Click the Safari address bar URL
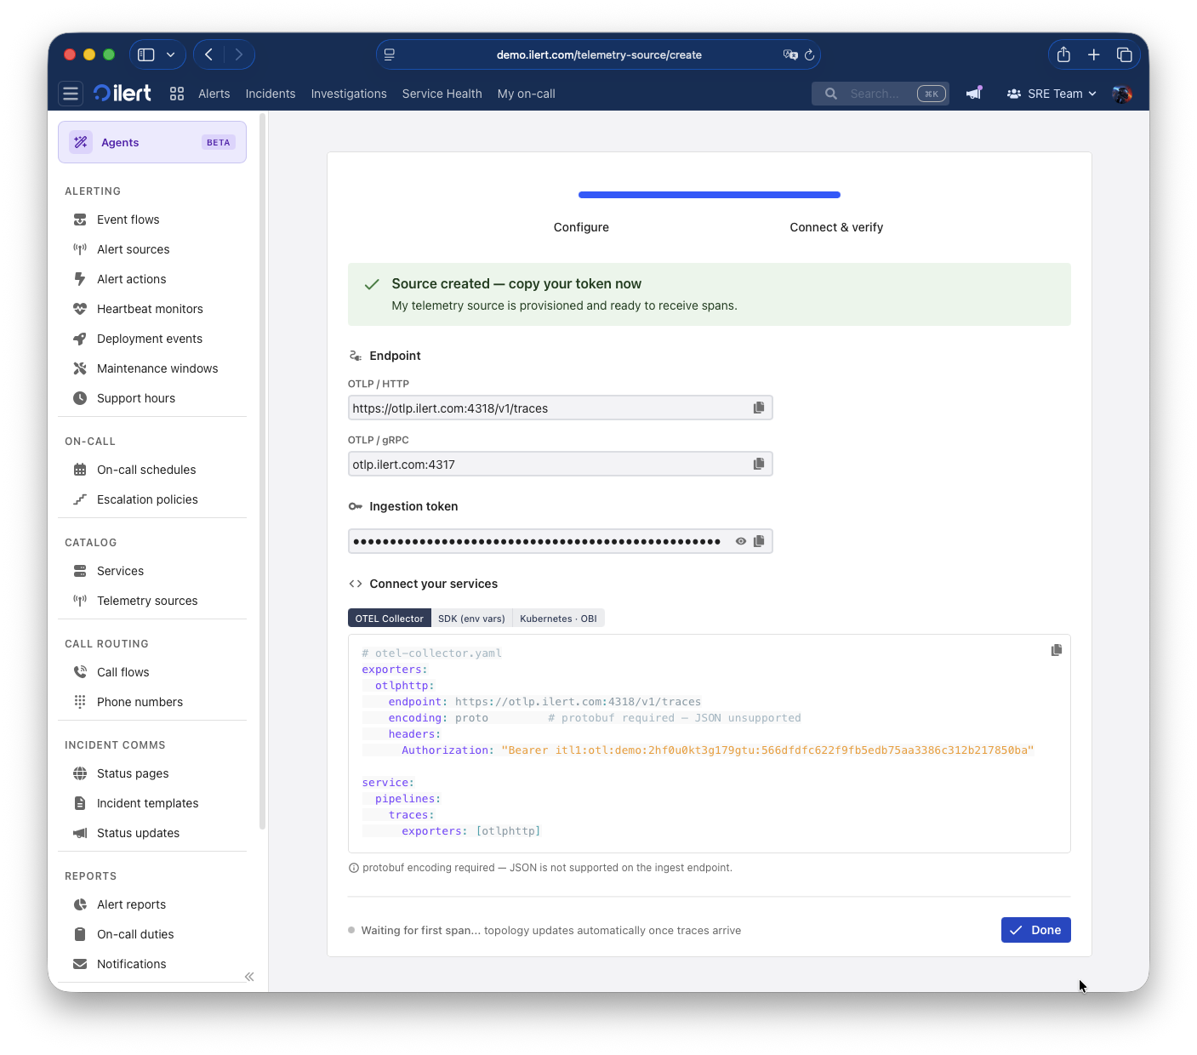 tap(599, 54)
